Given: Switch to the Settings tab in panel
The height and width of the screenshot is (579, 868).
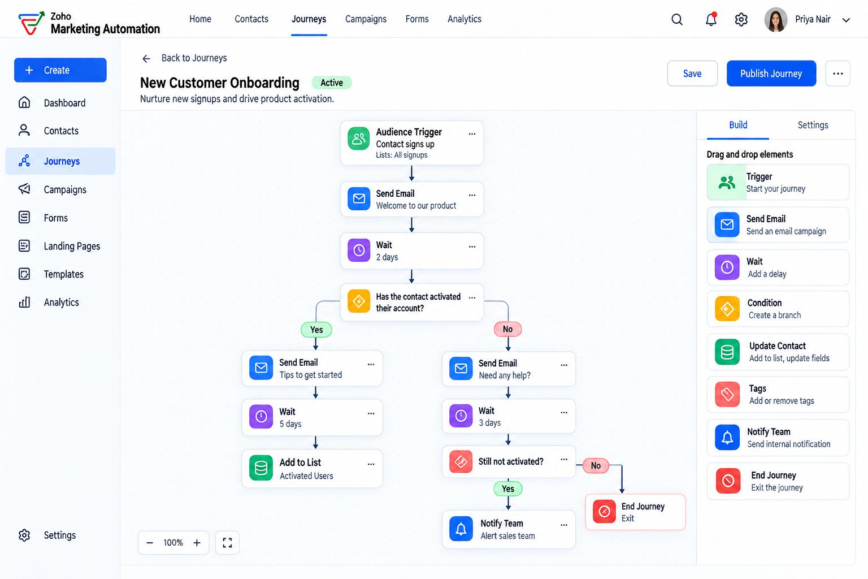Looking at the screenshot, I should point(813,126).
